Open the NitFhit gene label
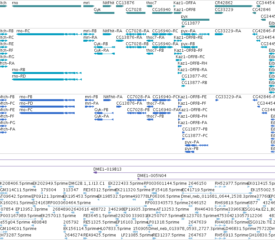The height and width of the screenshot is (240, 275). tap(108, 3)
